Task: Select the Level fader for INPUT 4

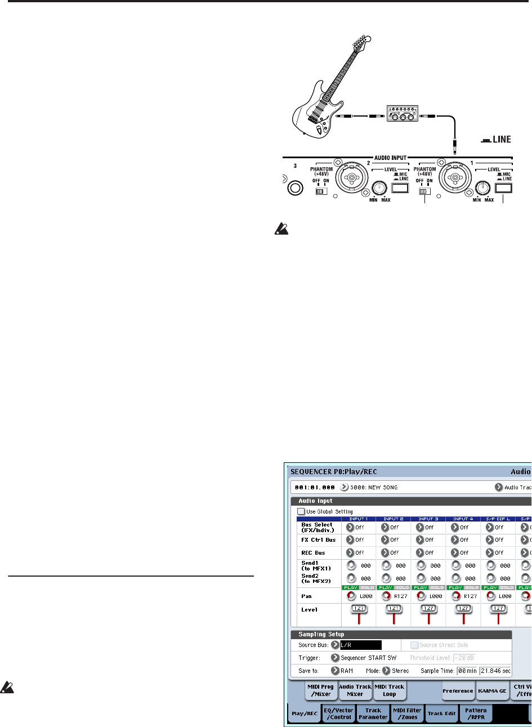Action: (x=463, y=615)
